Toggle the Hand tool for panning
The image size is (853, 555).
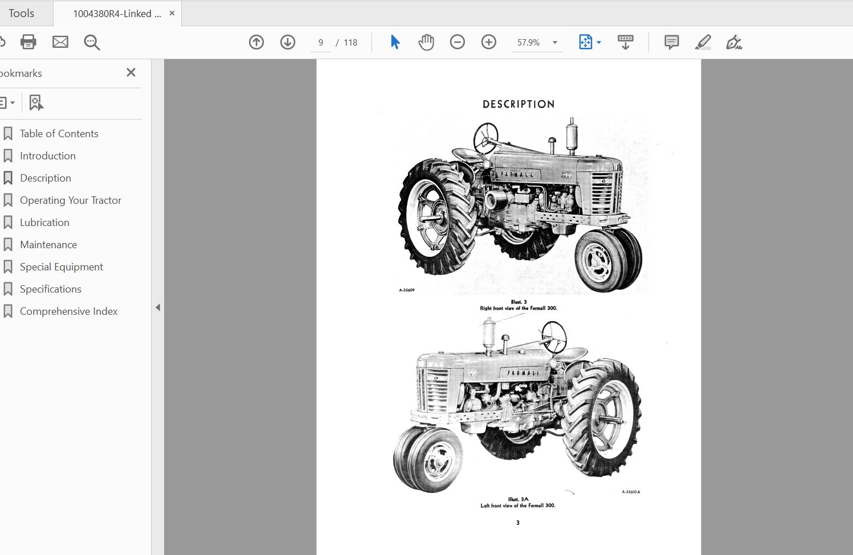pyautogui.click(x=426, y=42)
